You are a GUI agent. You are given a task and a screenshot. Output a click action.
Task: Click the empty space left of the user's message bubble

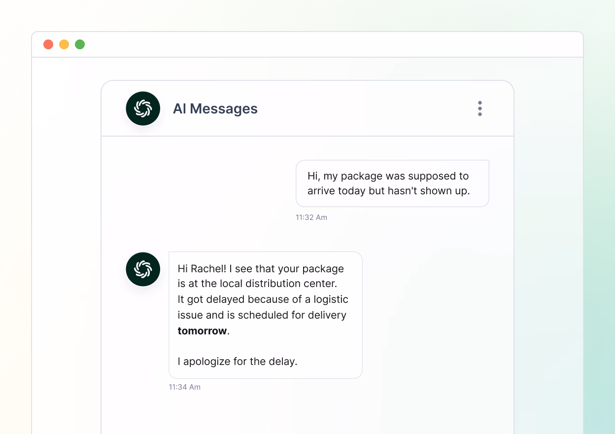[197, 183]
